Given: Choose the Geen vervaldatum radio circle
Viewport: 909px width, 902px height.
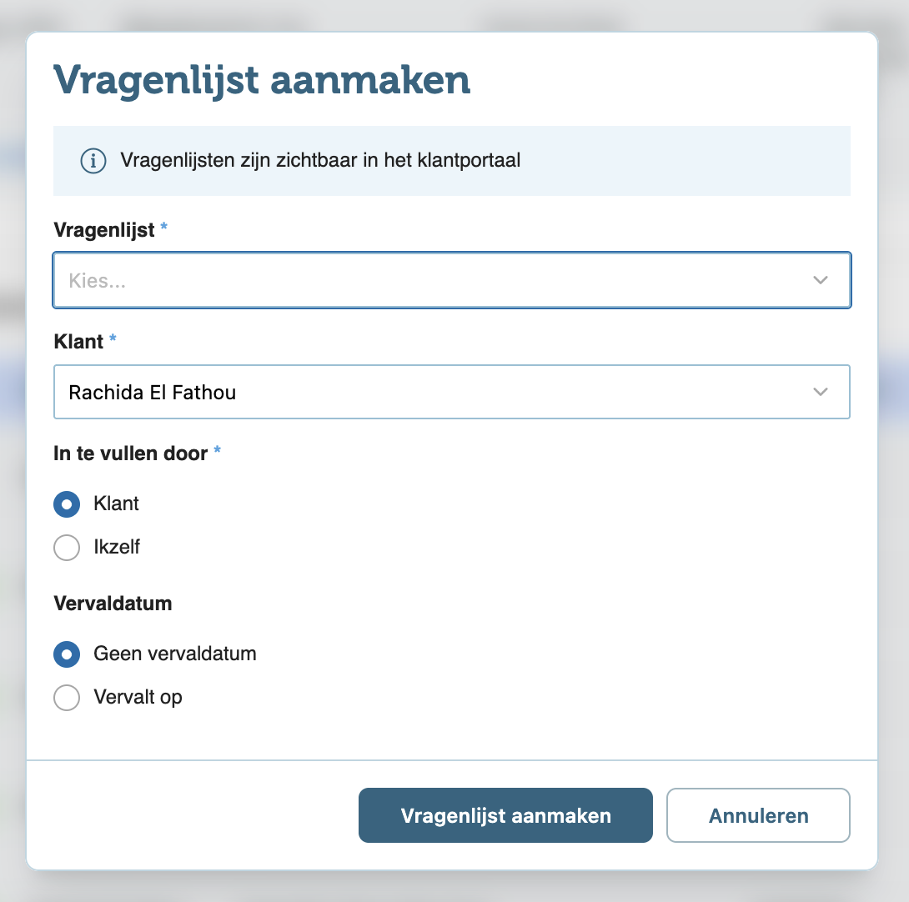Looking at the screenshot, I should tap(67, 654).
